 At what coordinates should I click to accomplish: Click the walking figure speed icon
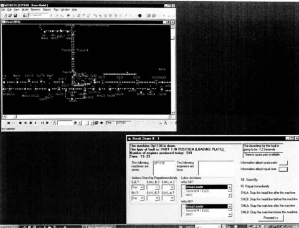pyautogui.click(x=75, y=123)
